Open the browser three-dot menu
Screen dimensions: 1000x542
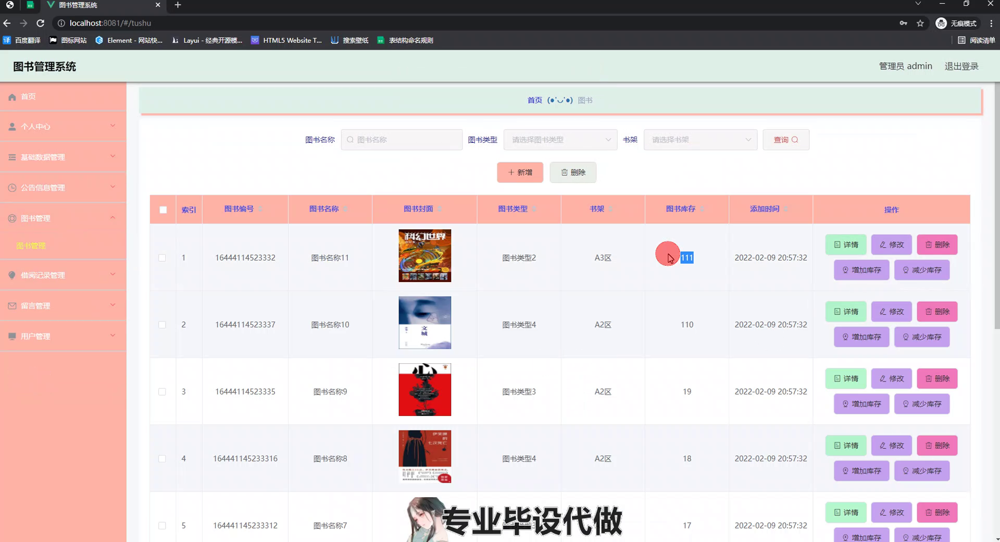click(x=991, y=23)
